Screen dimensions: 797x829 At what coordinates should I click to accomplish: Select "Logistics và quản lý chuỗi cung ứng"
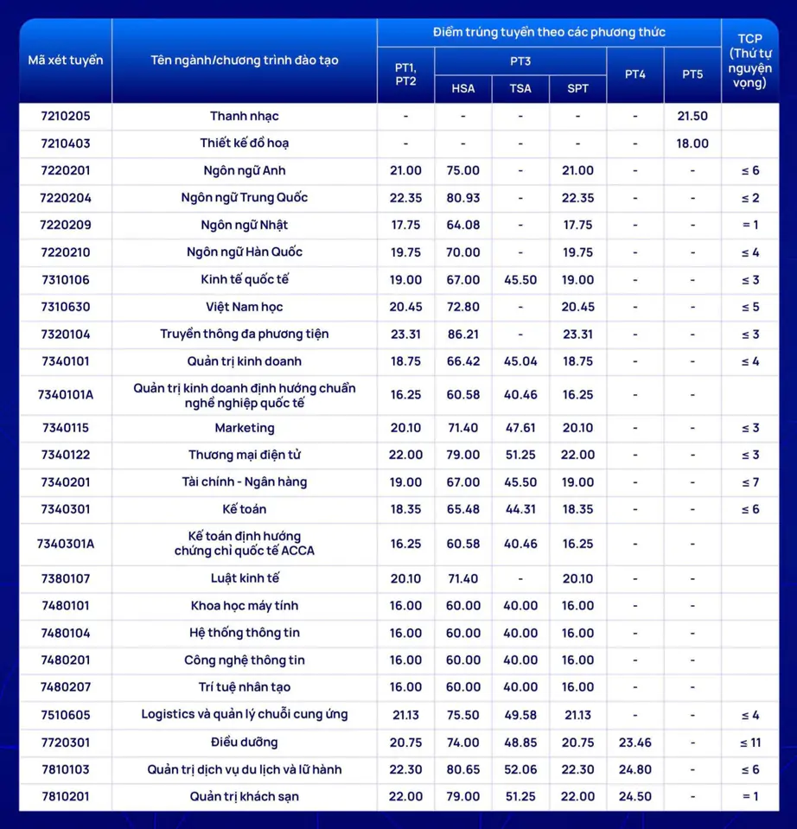[244, 715]
